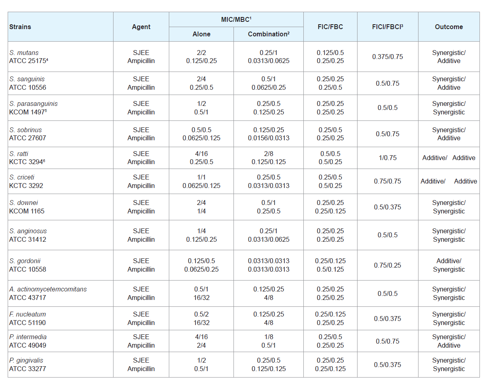
Task: Click the A. actinomycetemcomitans ATCC 43717 cell
Action: click(61, 293)
